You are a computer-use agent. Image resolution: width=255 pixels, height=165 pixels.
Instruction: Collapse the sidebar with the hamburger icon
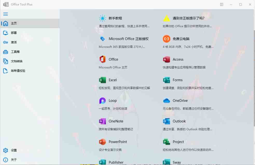pos(5,14)
